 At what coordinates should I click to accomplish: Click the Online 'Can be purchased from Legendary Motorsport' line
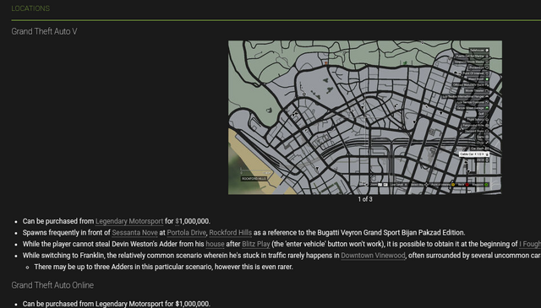(117, 304)
